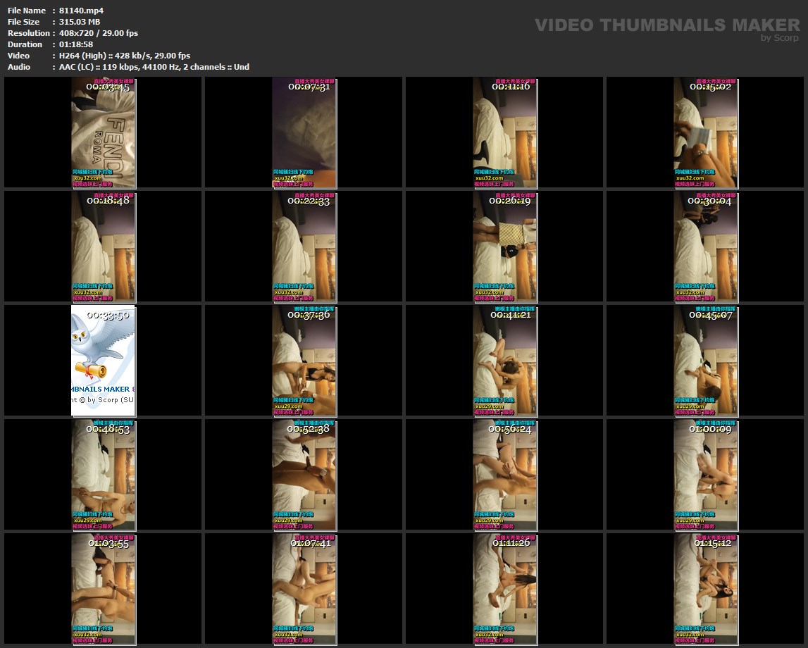Click the Duration value 01:18:58
This screenshot has height=648, width=808.
click(76, 44)
